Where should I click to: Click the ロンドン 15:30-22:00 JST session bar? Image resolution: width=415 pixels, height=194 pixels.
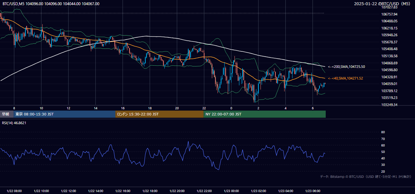[159, 114]
